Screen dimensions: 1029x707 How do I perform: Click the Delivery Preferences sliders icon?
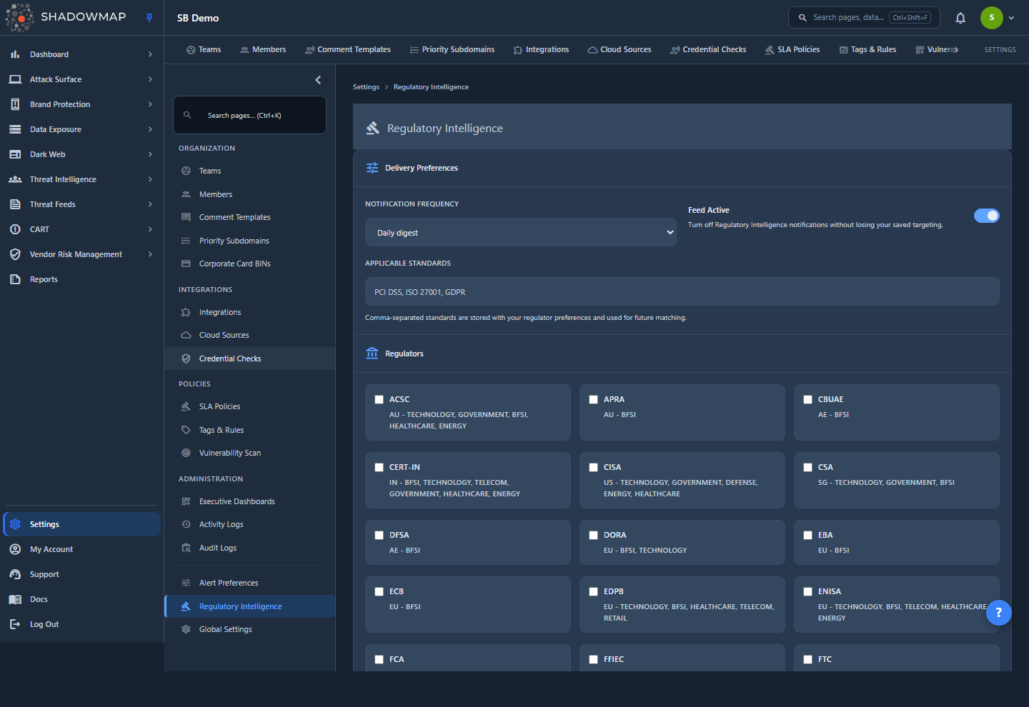(x=372, y=168)
